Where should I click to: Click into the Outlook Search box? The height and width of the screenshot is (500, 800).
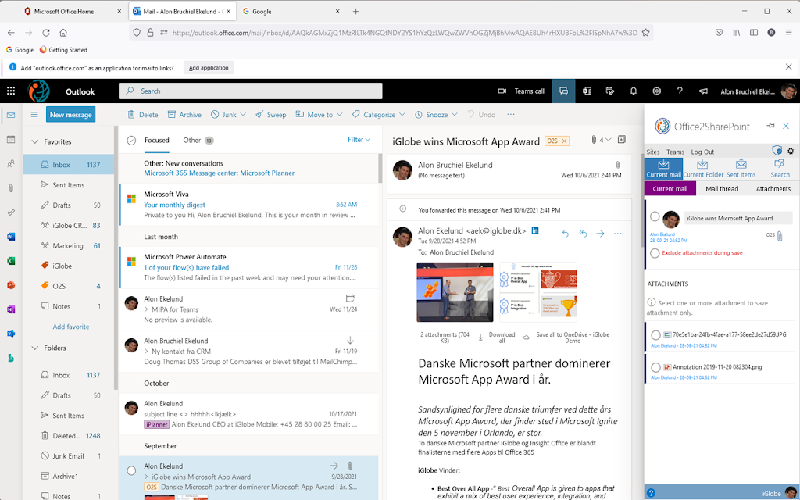coord(251,91)
